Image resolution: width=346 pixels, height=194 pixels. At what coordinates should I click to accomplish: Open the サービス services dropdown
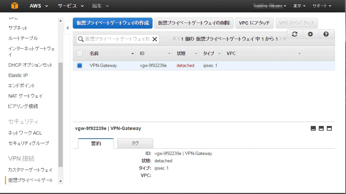click(x=71, y=6)
